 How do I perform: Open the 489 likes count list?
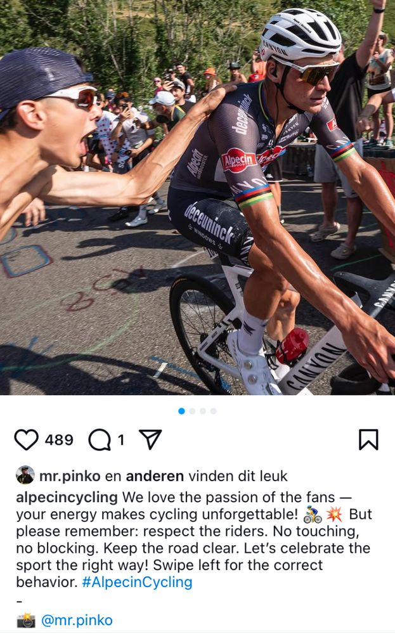click(x=59, y=440)
